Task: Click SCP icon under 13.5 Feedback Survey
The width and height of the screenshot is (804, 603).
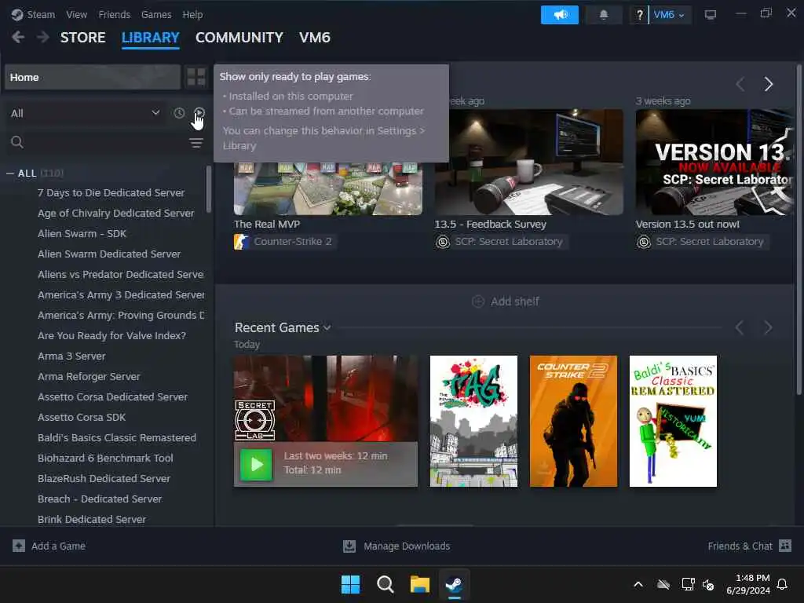Action: click(x=443, y=242)
